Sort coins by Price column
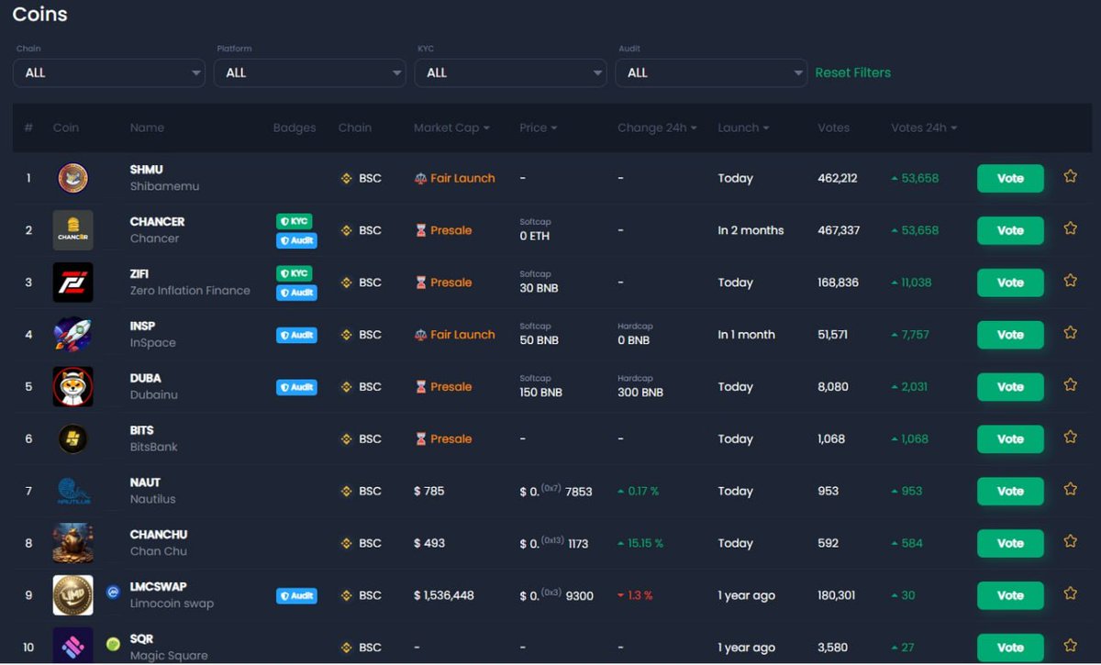The width and height of the screenshot is (1101, 665). pos(539,127)
